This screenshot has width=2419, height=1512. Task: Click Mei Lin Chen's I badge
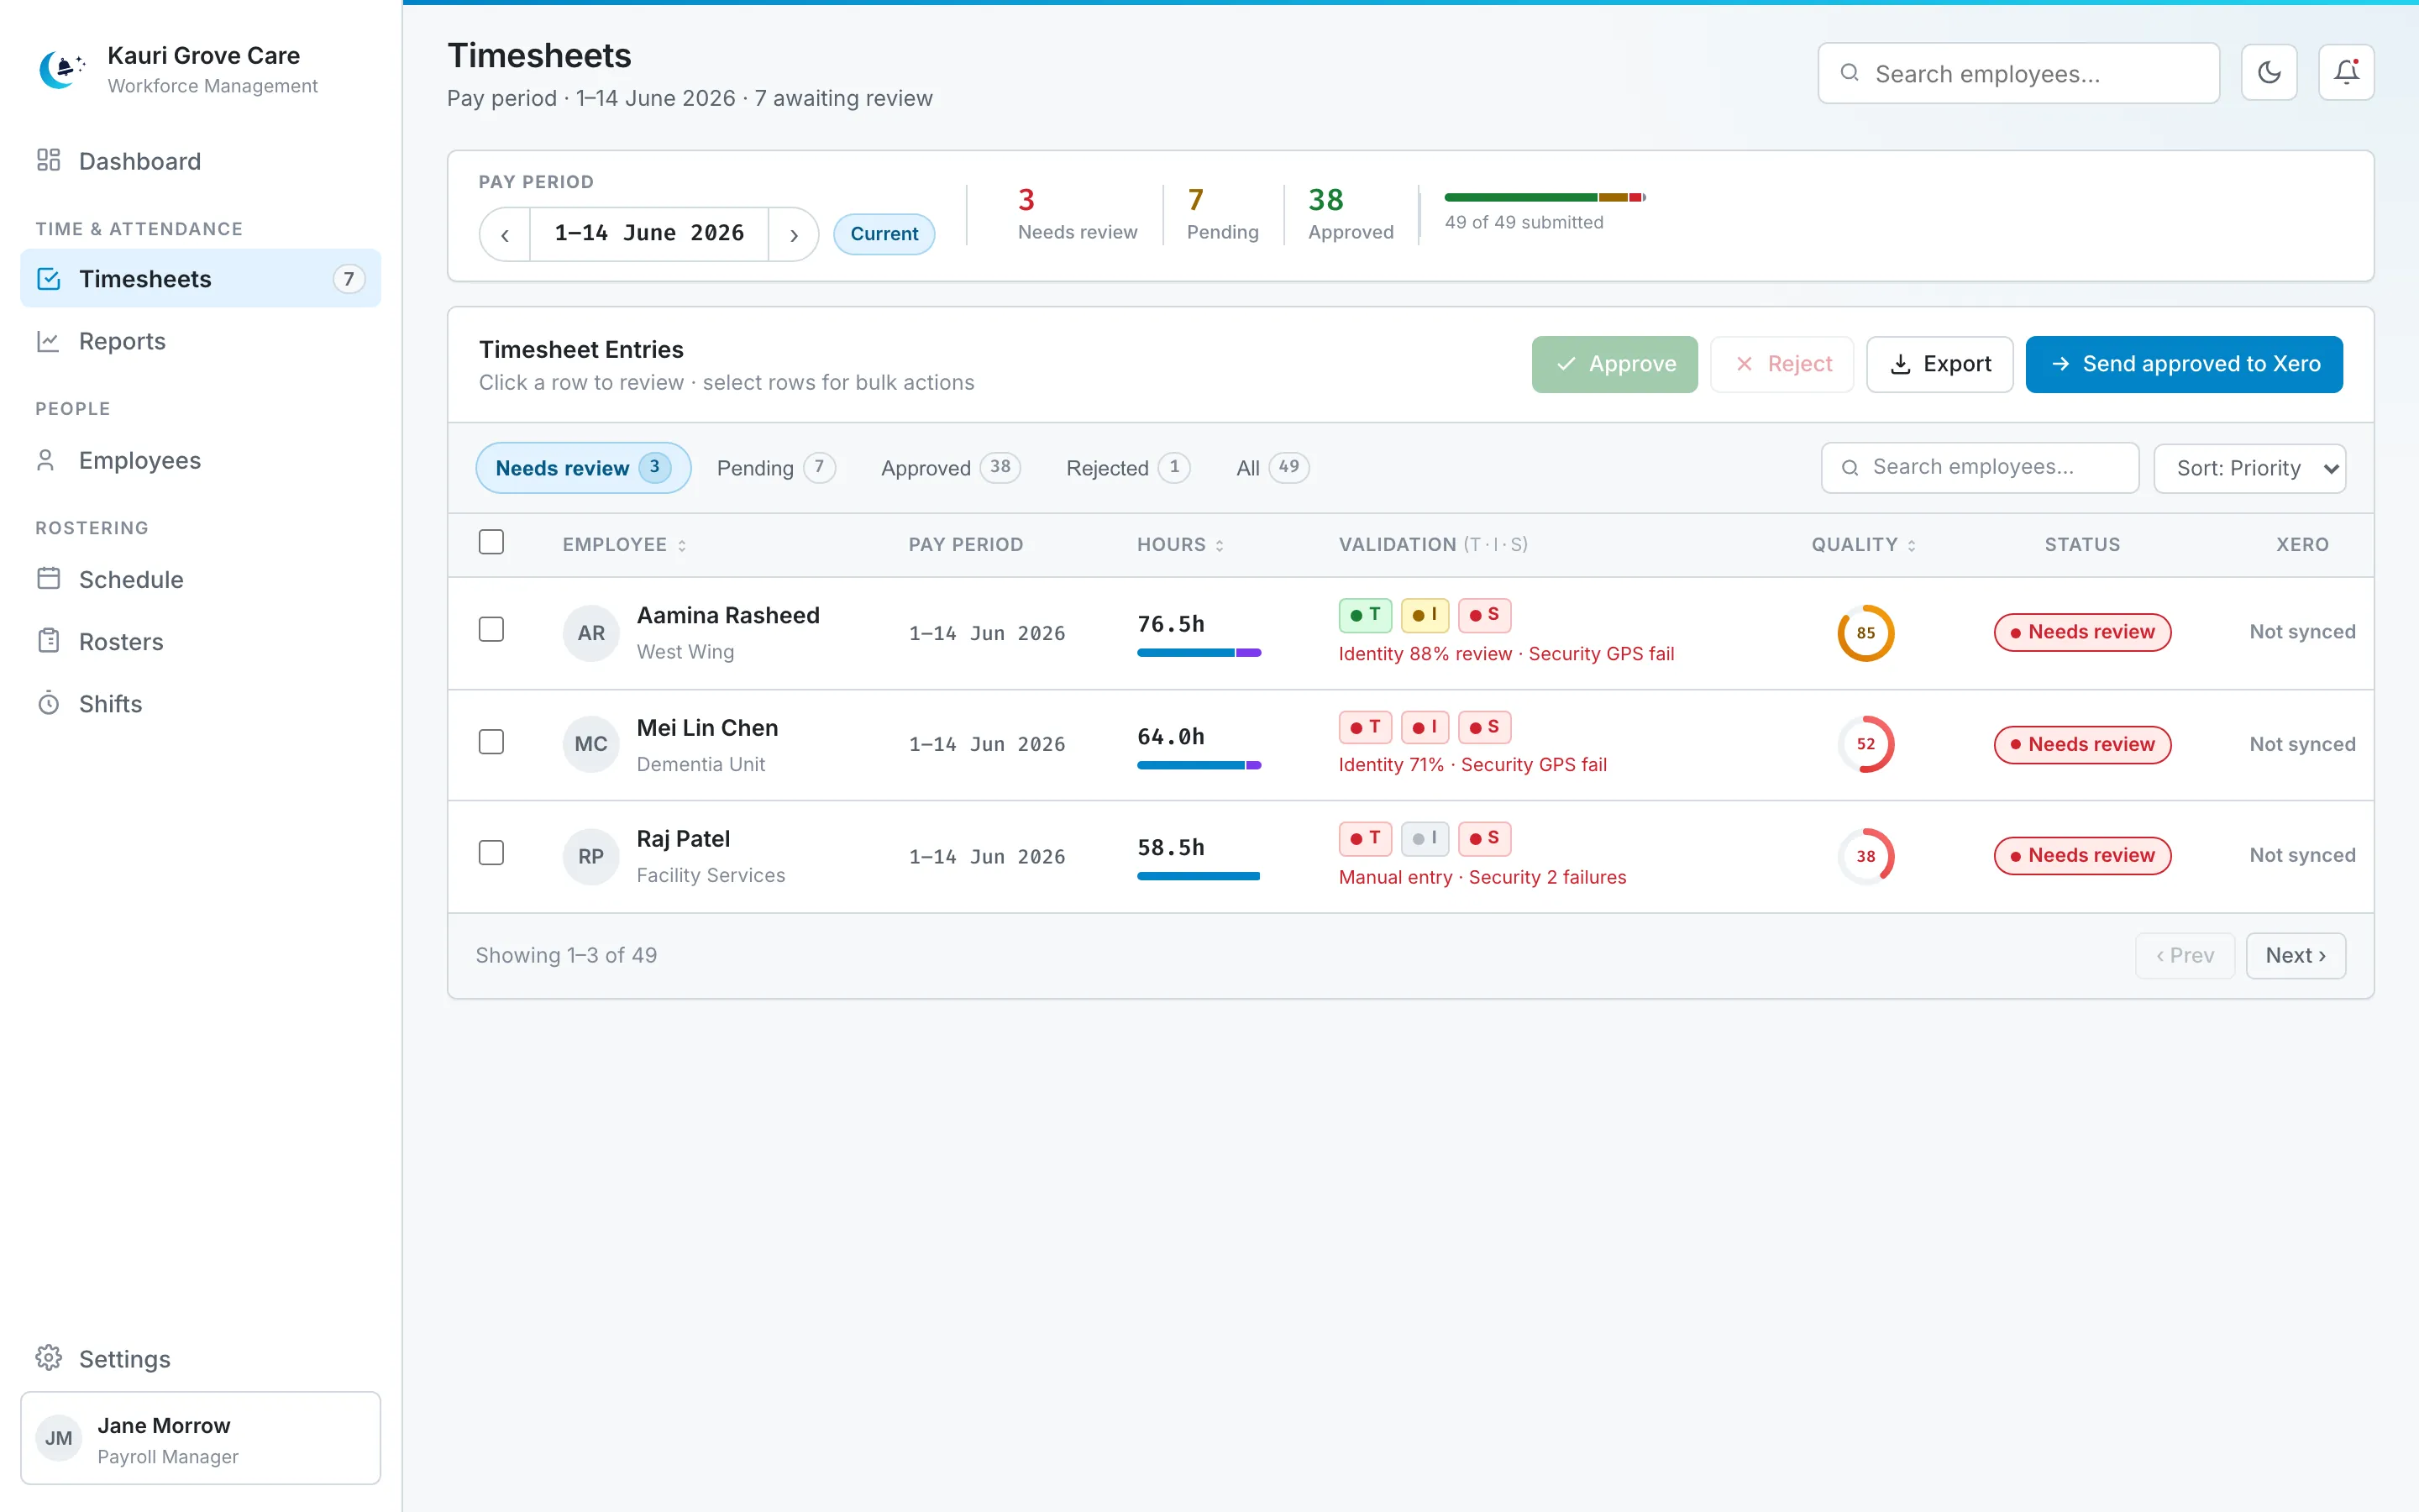tap(1425, 727)
